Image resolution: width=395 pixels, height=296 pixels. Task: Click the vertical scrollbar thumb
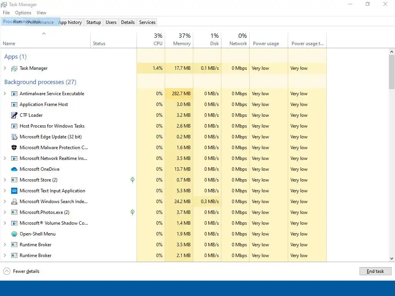(x=392, y=72)
